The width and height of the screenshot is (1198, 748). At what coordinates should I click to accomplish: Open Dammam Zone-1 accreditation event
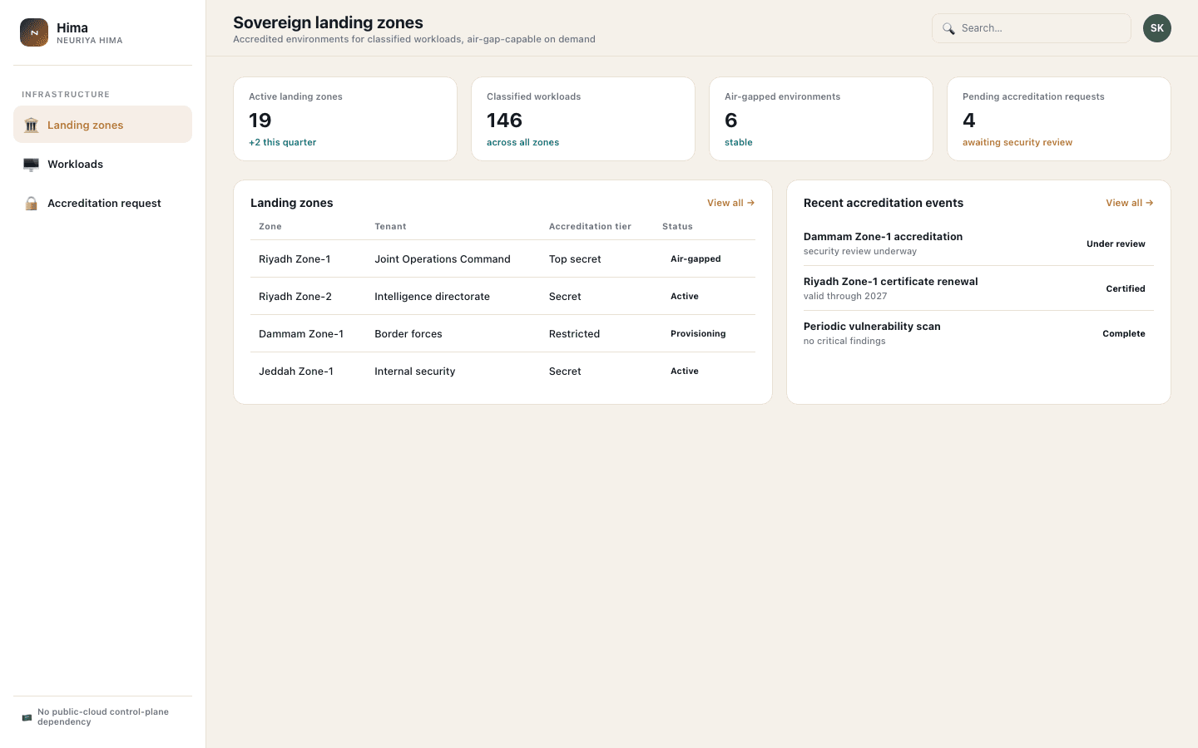[978, 244]
